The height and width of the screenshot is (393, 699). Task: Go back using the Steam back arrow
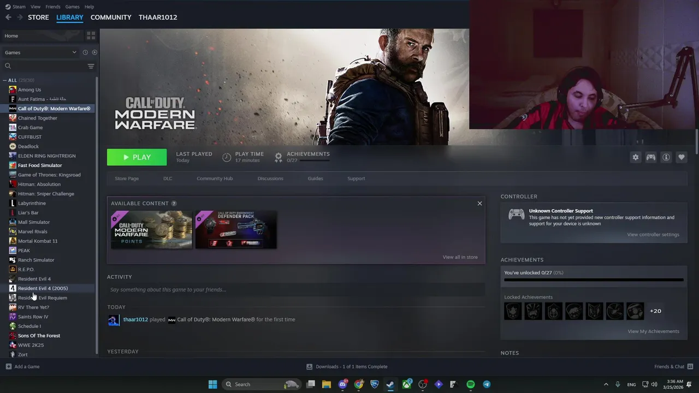[8, 17]
